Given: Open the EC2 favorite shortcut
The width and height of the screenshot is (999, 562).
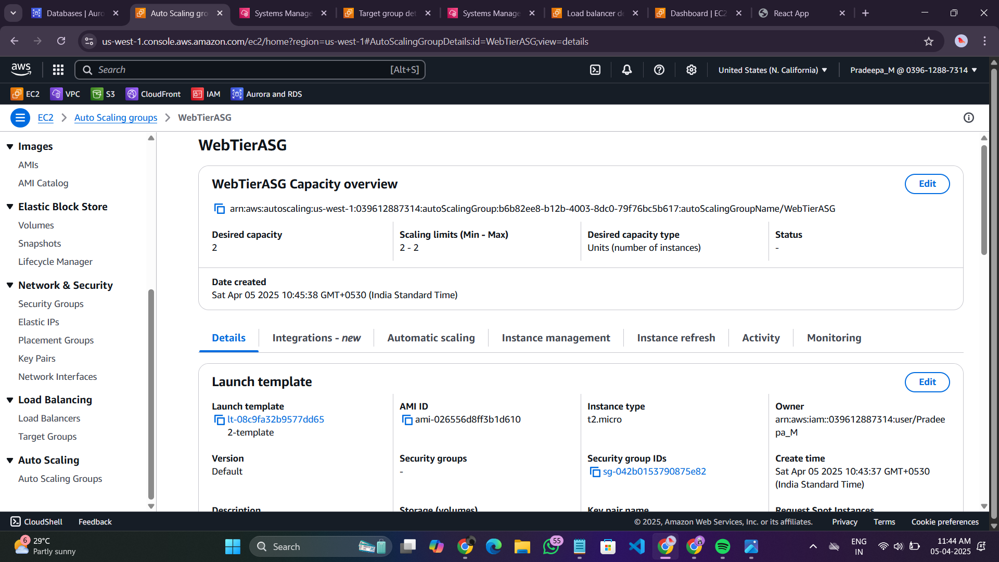Looking at the screenshot, I should click(25, 94).
